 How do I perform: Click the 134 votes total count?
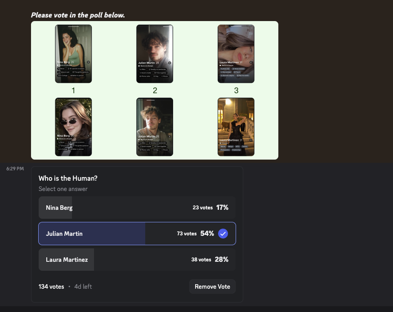51,286
